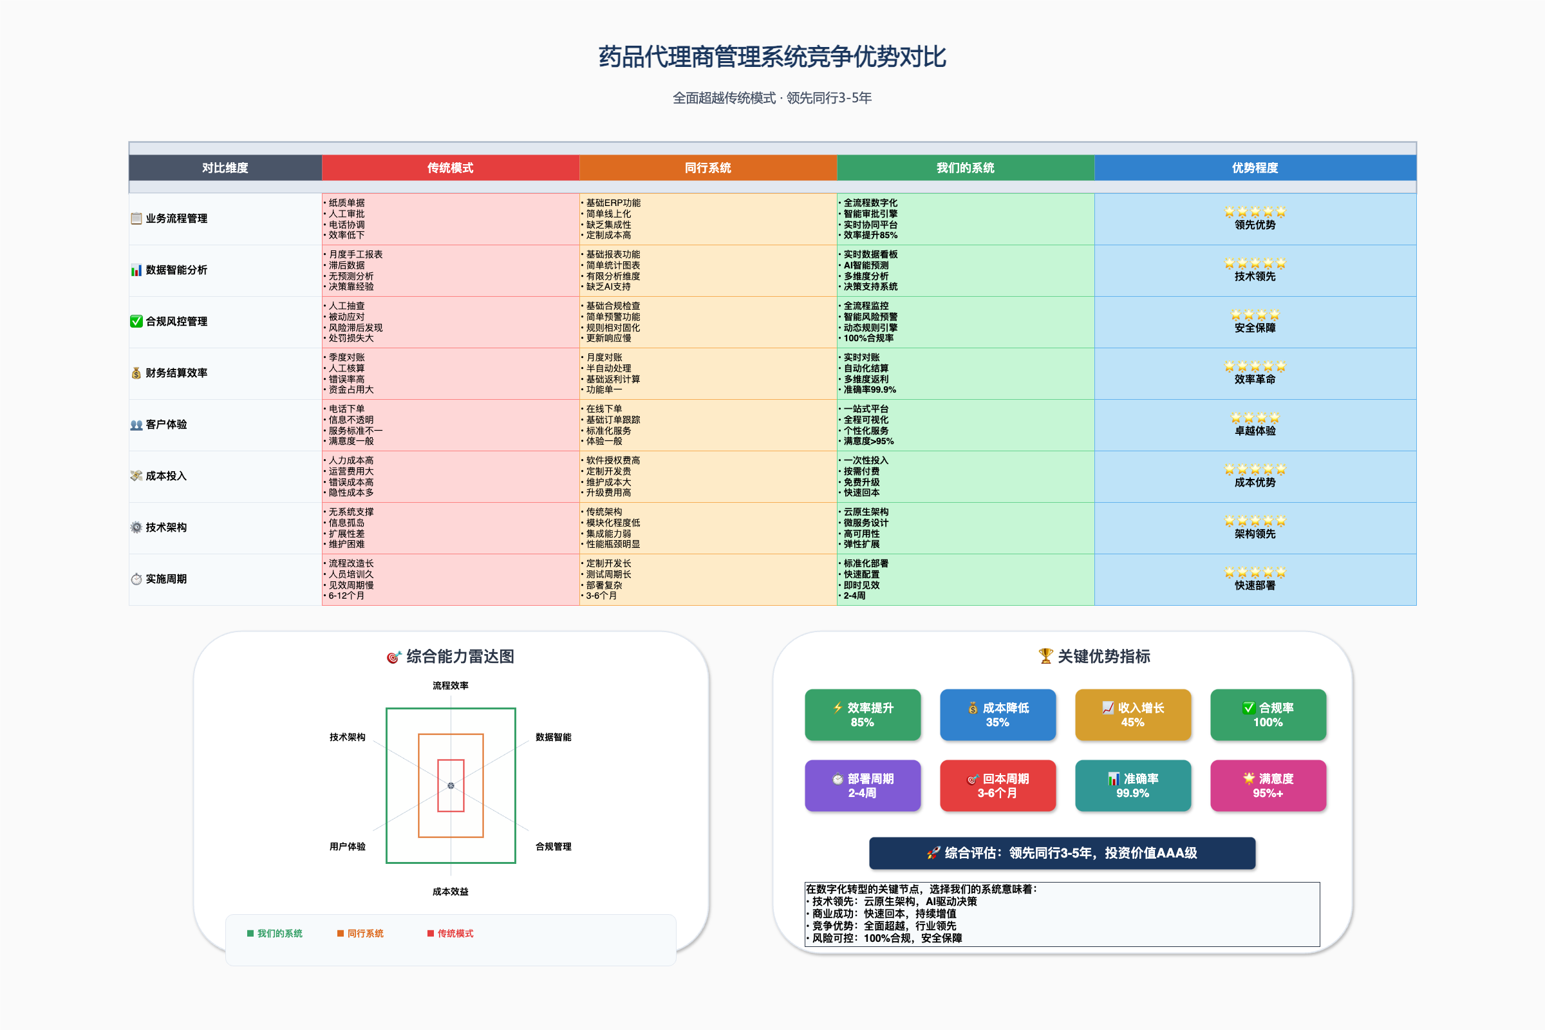Toggle the 我们的系统 legend item
This screenshot has width=1545, height=1030.
[x=275, y=933]
